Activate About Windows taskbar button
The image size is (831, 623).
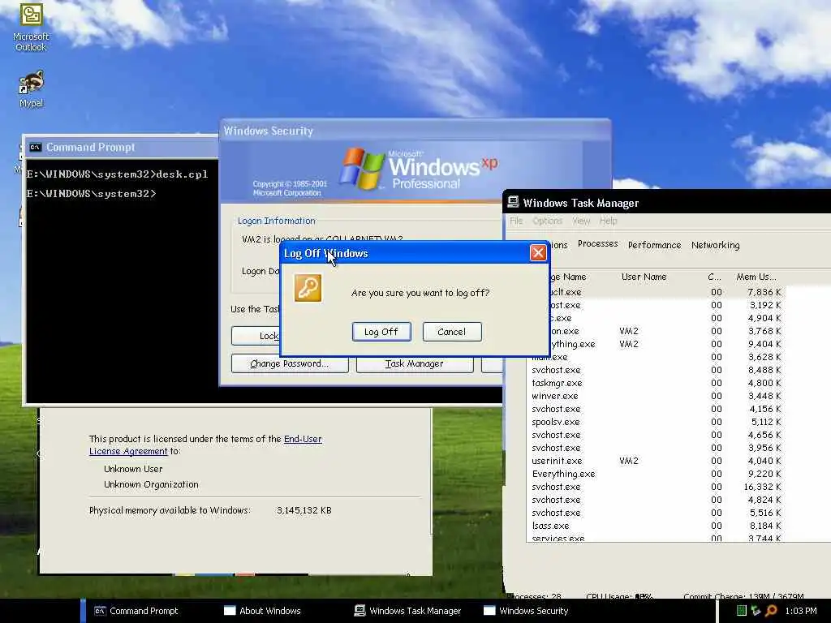pyautogui.click(x=269, y=611)
